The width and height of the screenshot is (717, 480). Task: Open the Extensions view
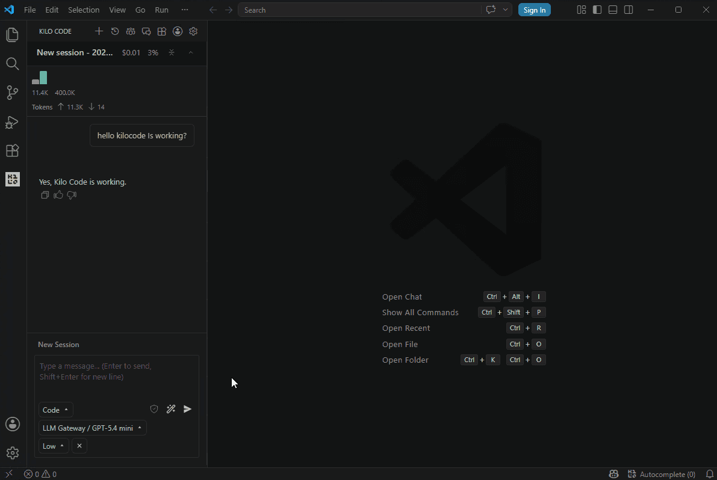13,150
